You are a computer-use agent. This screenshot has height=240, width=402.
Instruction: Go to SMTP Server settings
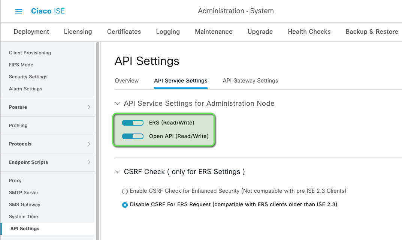click(24, 192)
